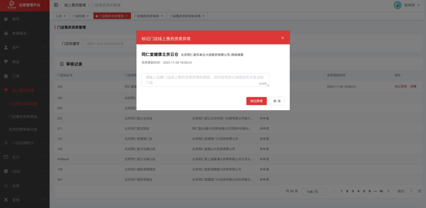Expand the 客户 sidebar menu chevron

click(43, 47)
